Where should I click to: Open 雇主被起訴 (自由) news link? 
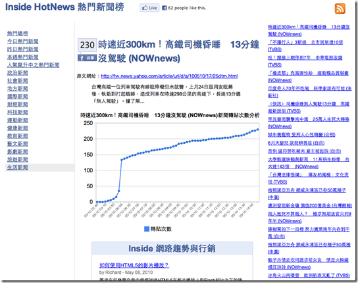[x=304, y=151]
